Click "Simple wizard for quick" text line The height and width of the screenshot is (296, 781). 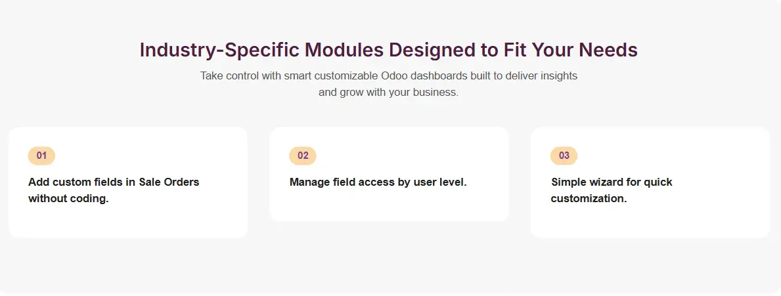[x=612, y=182]
